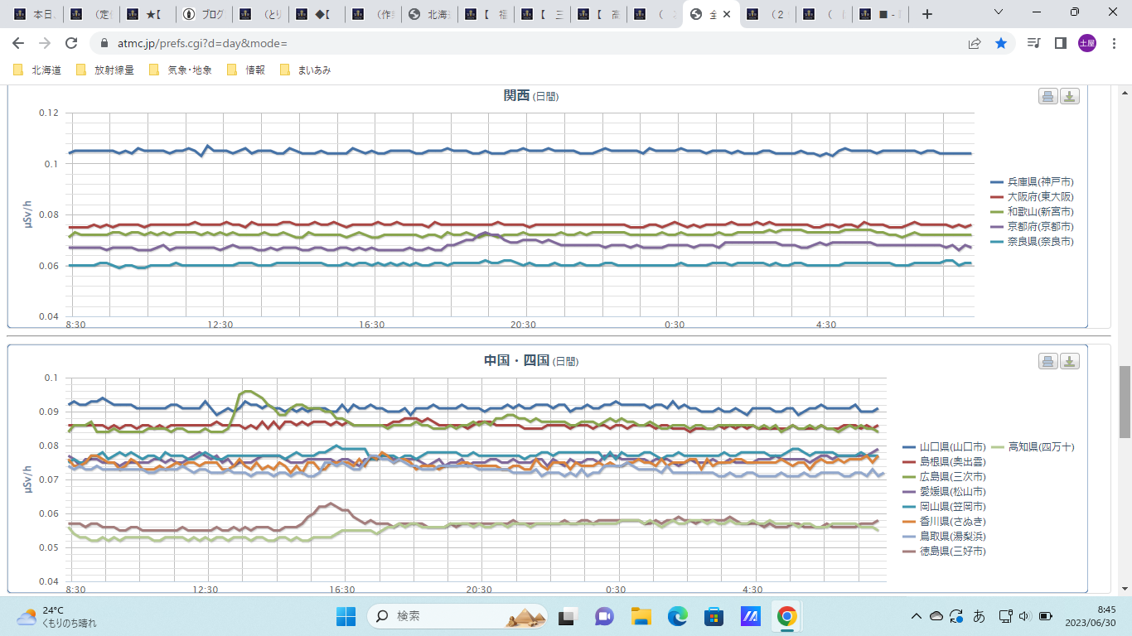The width and height of the screenshot is (1132, 636).
Task: Open File Explorer from taskbar
Action: [x=641, y=616]
